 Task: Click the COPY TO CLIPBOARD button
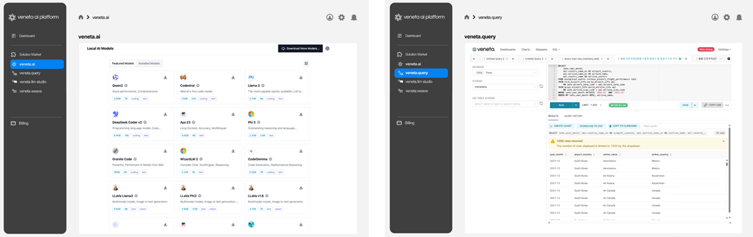click(x=624, y=126)
